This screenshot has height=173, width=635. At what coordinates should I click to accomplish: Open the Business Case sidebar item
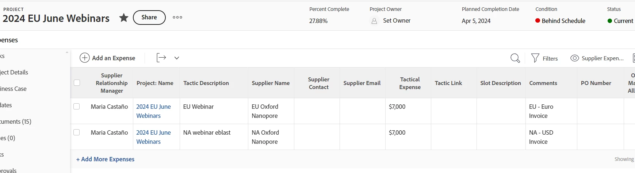(14, 89)
